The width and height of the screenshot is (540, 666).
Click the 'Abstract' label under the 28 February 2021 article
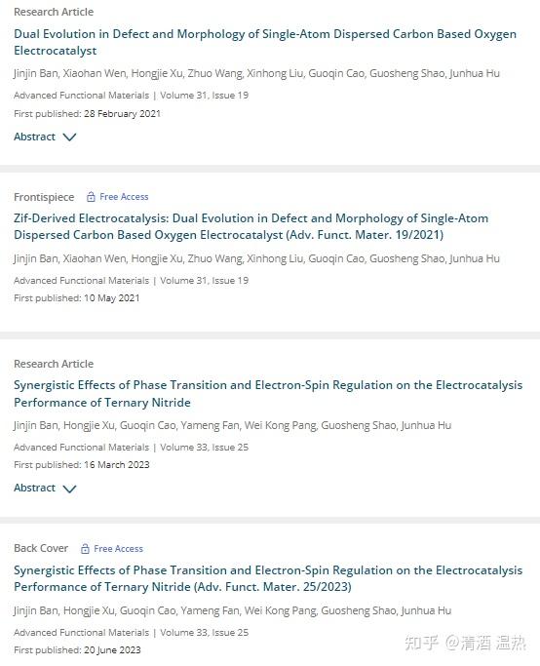(34, 137)
